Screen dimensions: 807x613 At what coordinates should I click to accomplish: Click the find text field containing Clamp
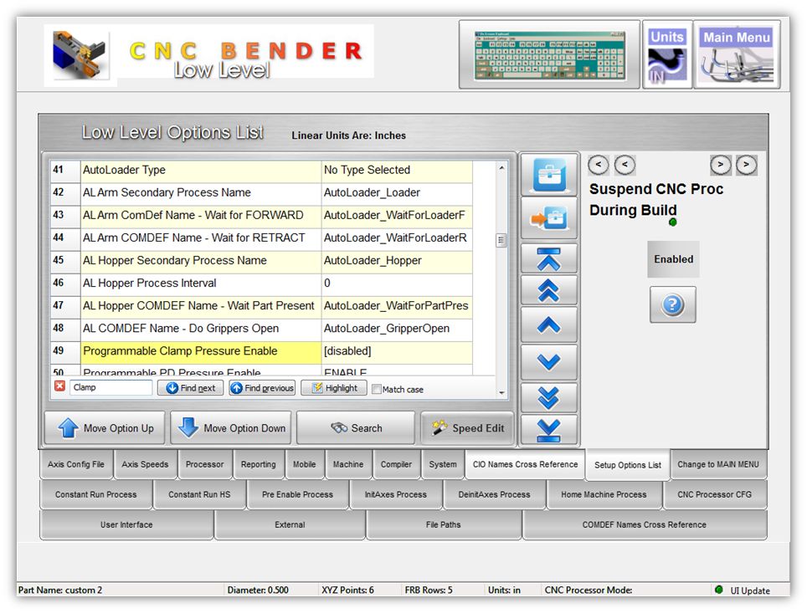click(x=111, y=388)
